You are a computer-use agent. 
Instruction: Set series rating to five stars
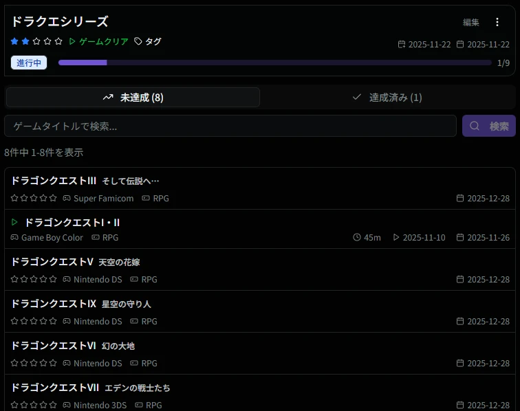pyautogui.click(x=58, y=41)
